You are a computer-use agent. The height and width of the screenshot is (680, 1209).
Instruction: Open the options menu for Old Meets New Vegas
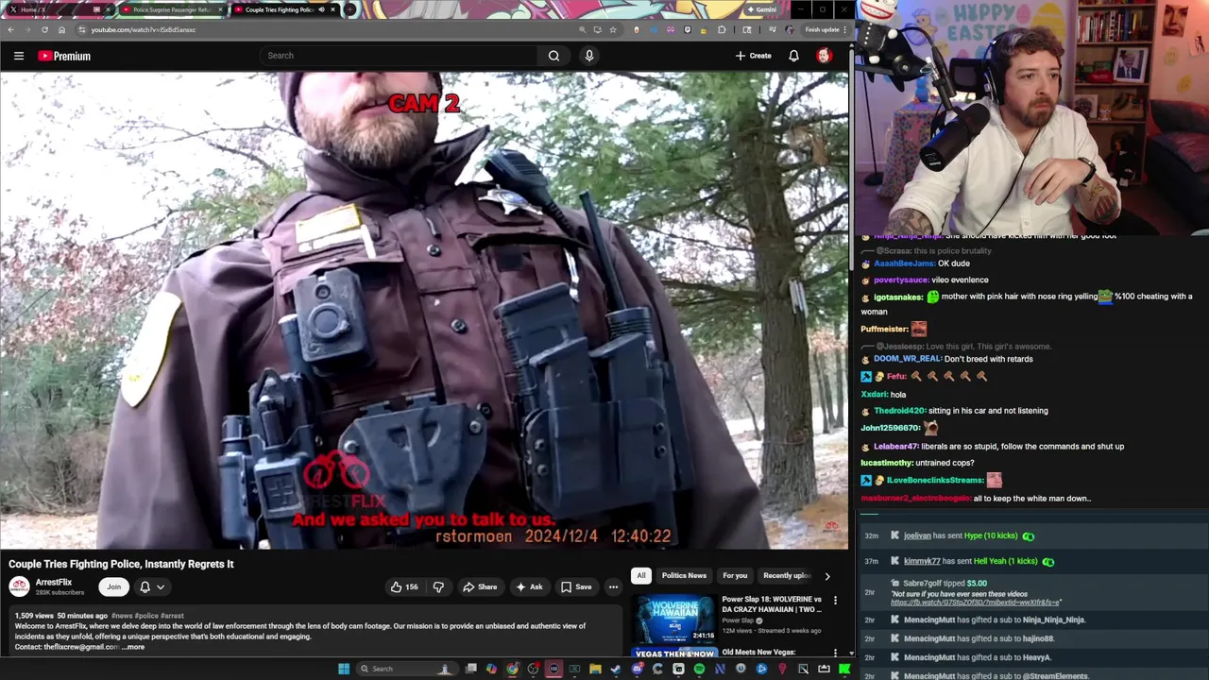pyautogui.click(x=835, y=653)
